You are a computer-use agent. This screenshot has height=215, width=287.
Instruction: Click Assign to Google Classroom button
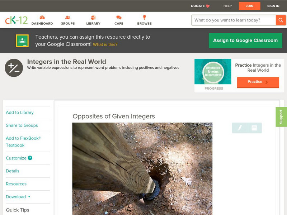point(245,40)
